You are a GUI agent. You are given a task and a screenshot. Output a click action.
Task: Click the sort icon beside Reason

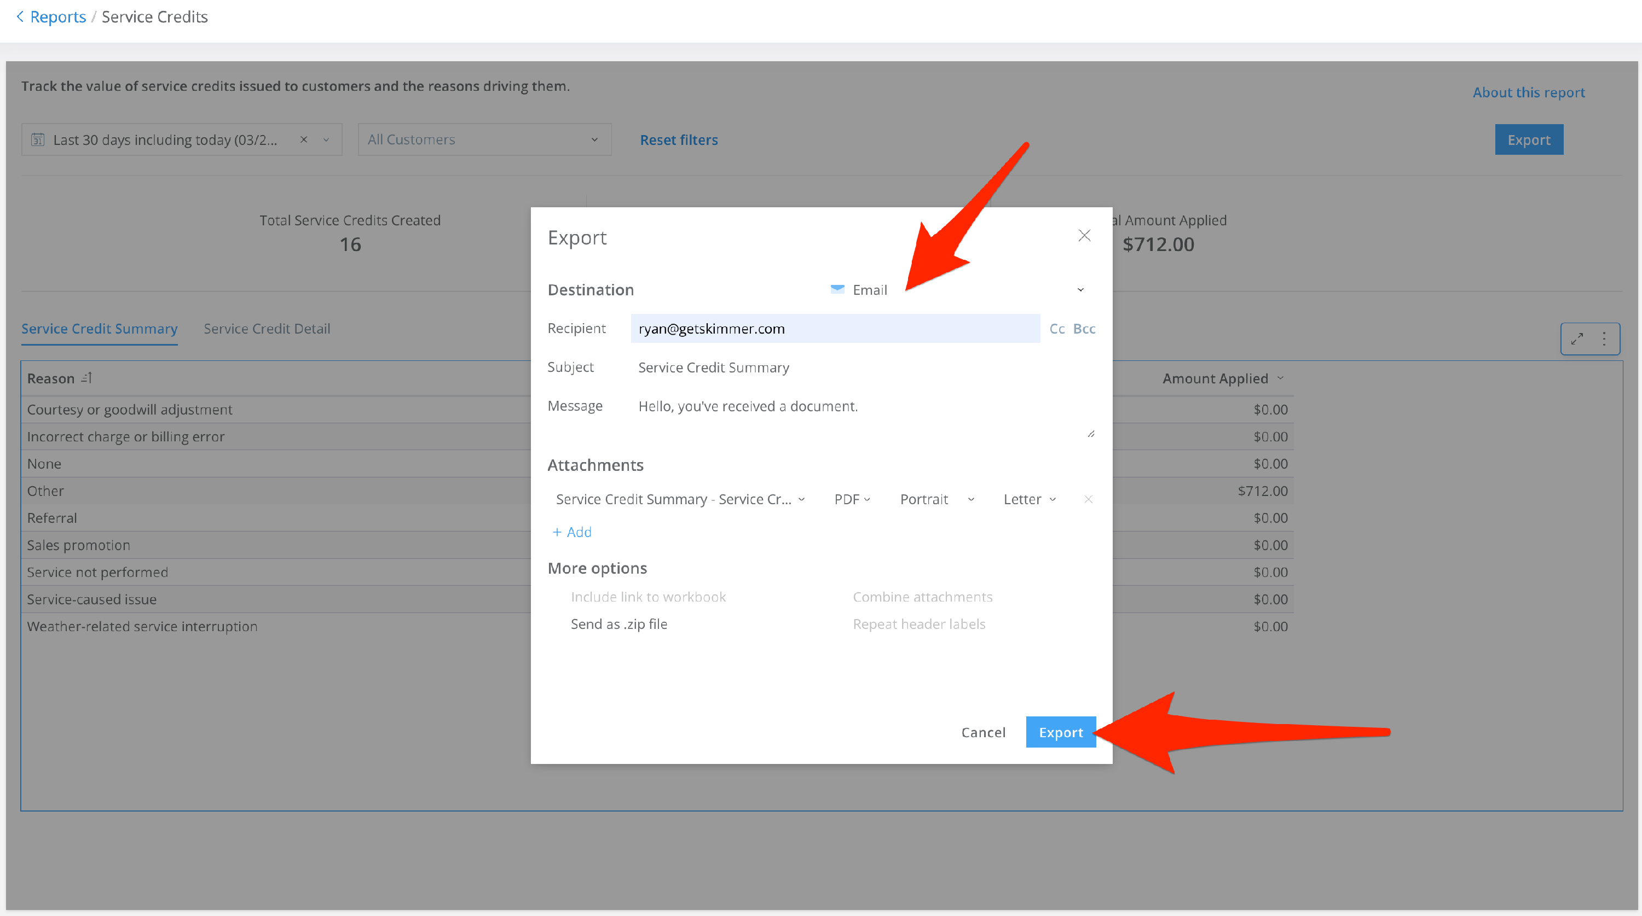click(x=86, y=378)
